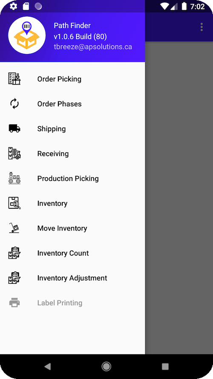Tap the Inventory Adjustment clipboard icon
213x379 pixels.
coord(14,278)
